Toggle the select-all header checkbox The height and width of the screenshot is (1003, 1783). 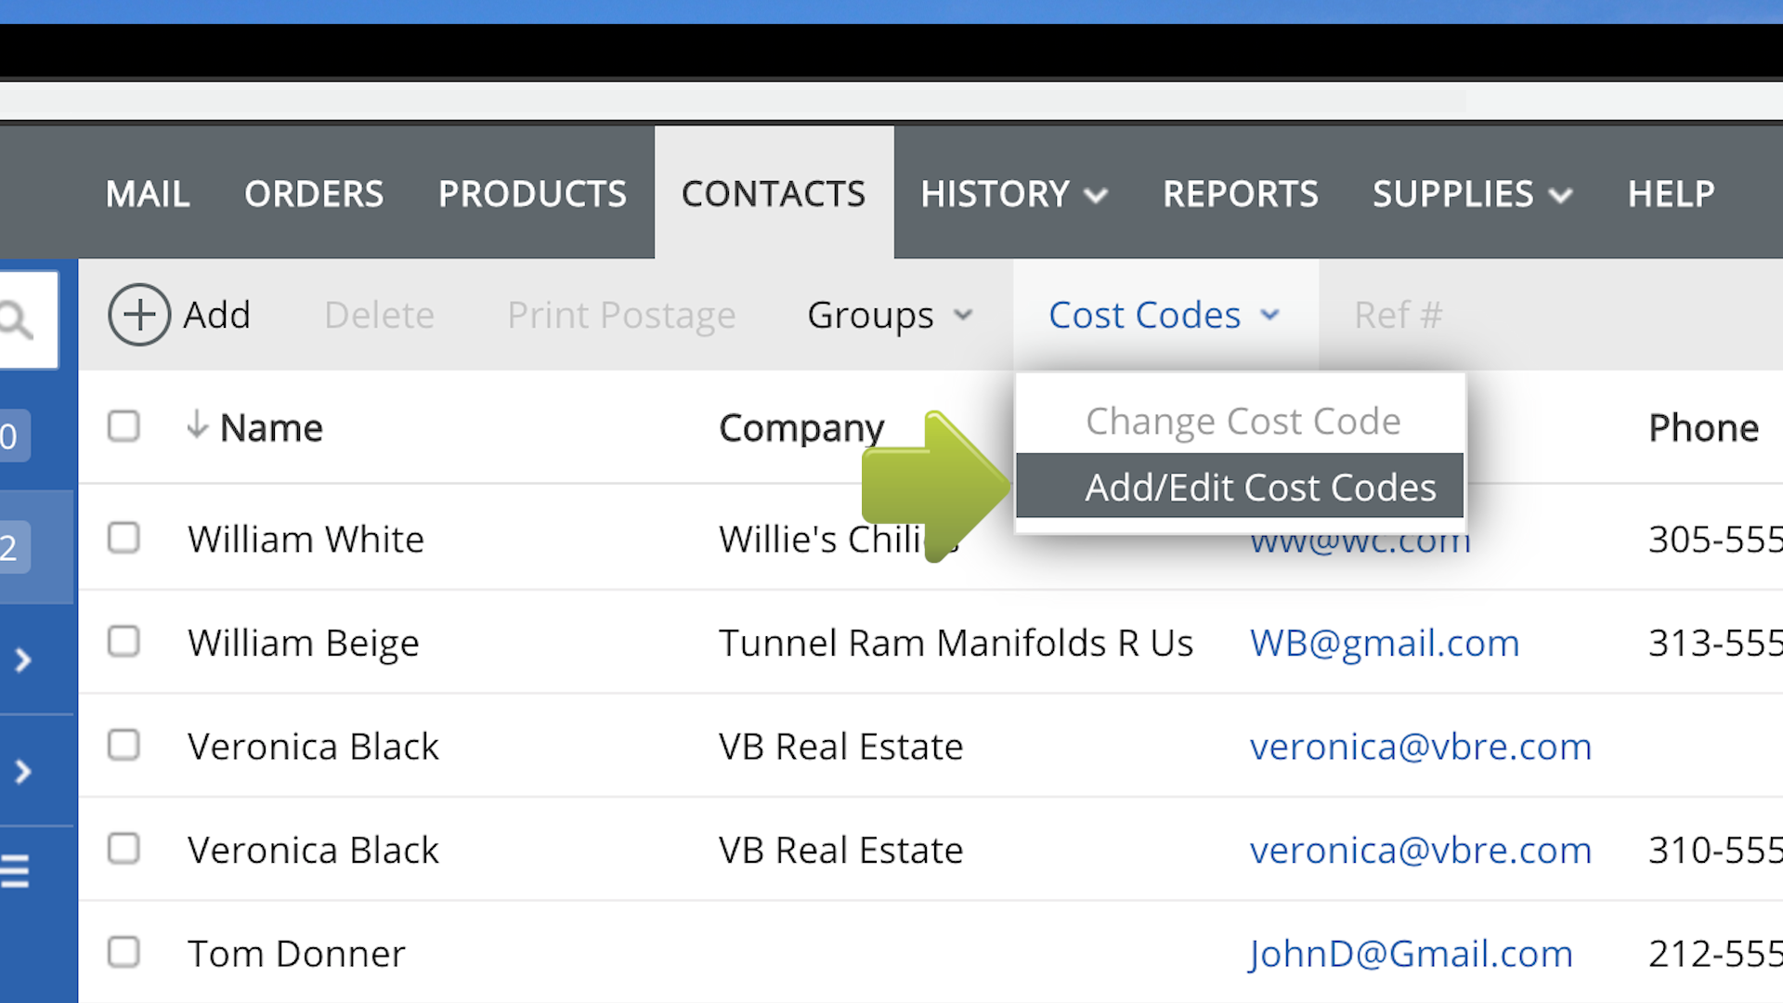pos(124,426)
